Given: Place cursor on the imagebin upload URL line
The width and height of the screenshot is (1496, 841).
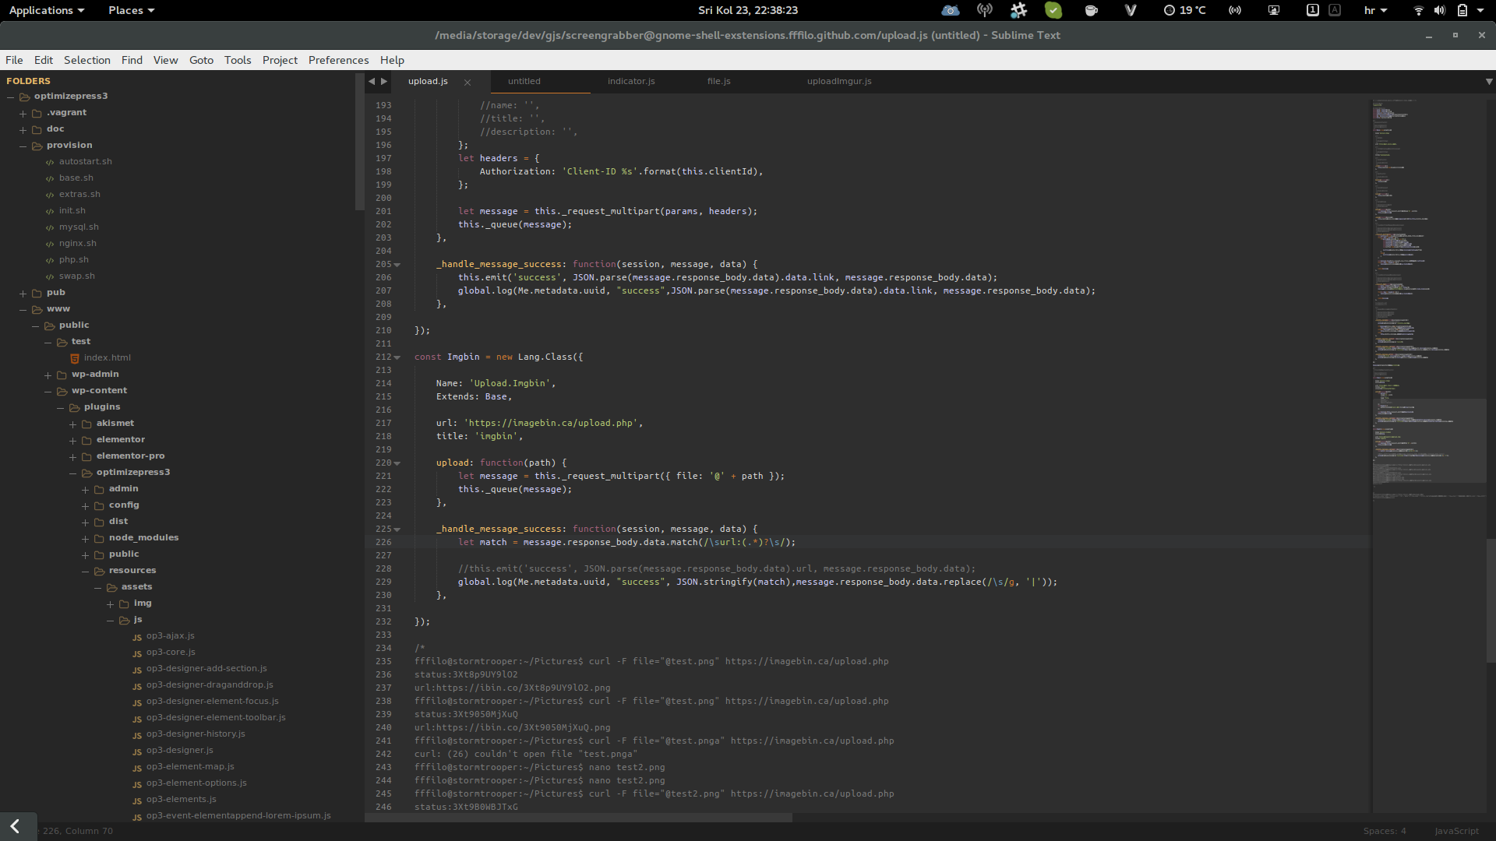Looking at the screenshot, I should pyautogui.click(x=539, y=423).
